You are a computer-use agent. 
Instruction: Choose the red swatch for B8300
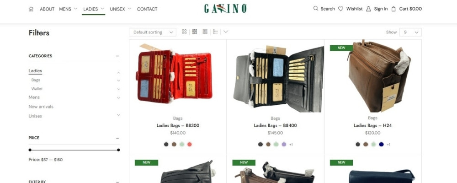click(190, 144)
